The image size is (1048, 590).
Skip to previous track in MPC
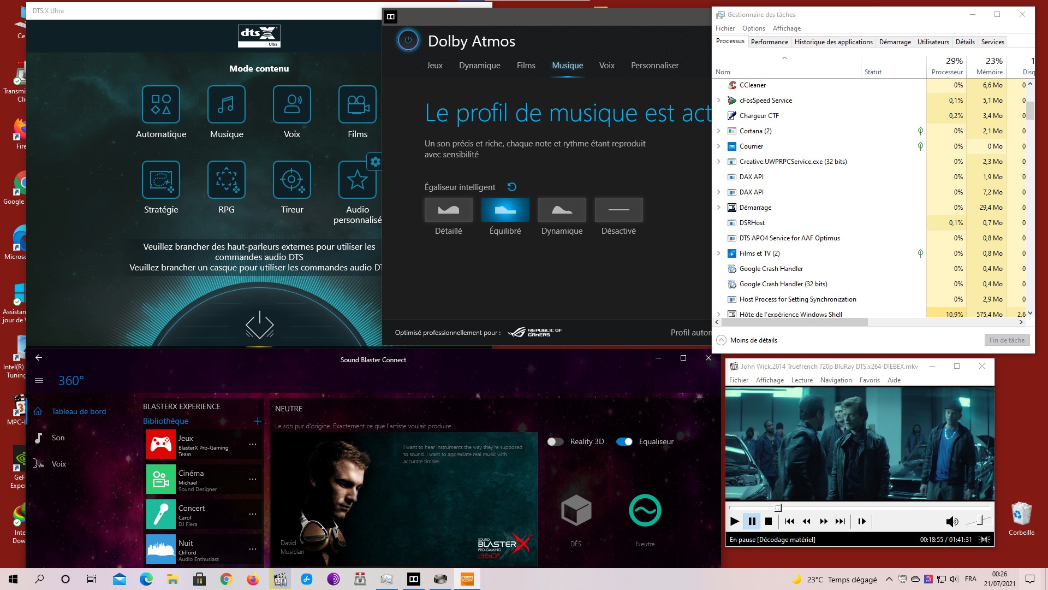789,522
